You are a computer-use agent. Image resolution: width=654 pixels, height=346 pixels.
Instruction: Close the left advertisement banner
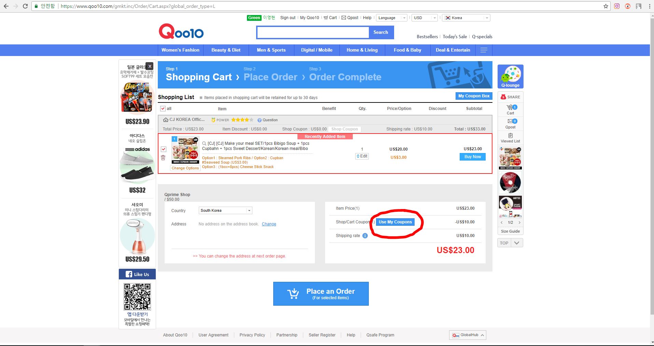pos(150,66)
